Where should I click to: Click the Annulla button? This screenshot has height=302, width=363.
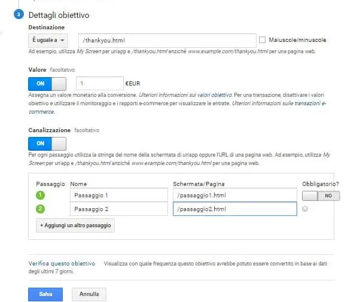coord(89,294)
